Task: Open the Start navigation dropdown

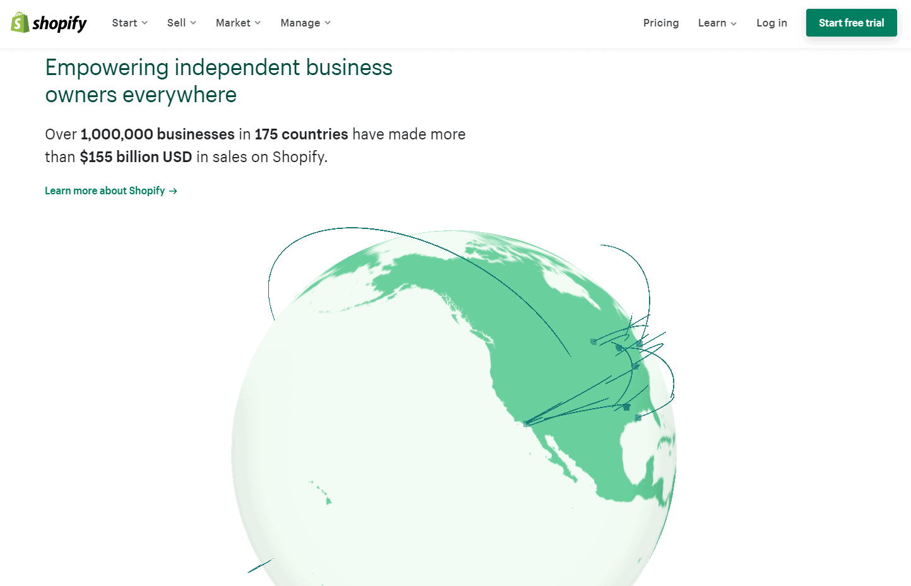Action: 126,23
